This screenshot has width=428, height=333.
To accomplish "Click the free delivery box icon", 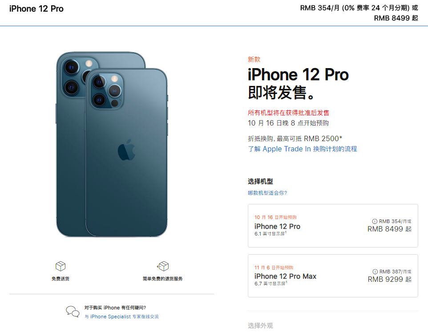I will point(61,266).
